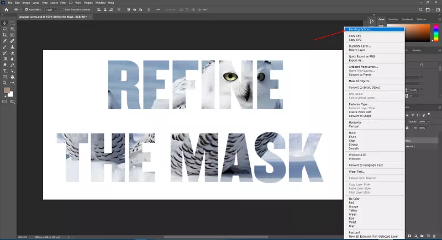Open the (Auto) leading dropdown
Viewport: 442px width, 240px height.
(x=421, y=90)
